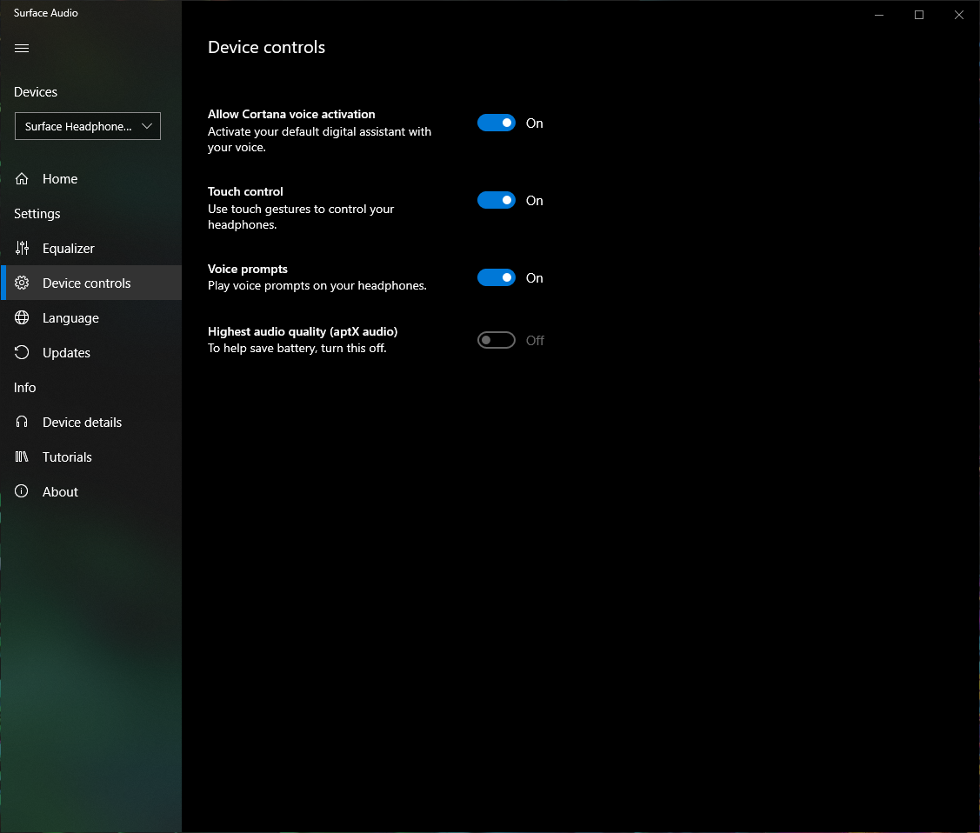The width and height of the screenshot is (980, 833).
Task: Go to the Language page
Action: tap(70, 318)
